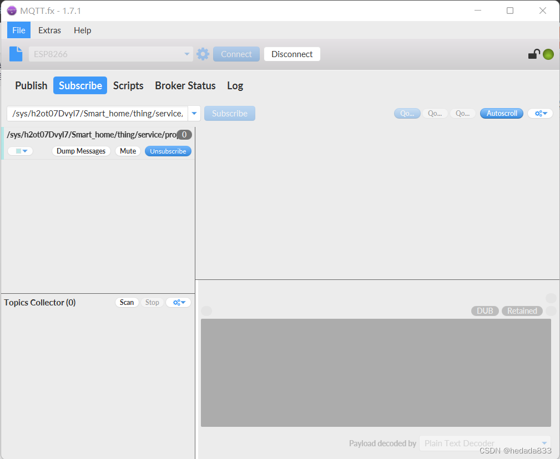
Task: Click the DUB message flag
Action: pyautogui.click(x=485, y=311)
